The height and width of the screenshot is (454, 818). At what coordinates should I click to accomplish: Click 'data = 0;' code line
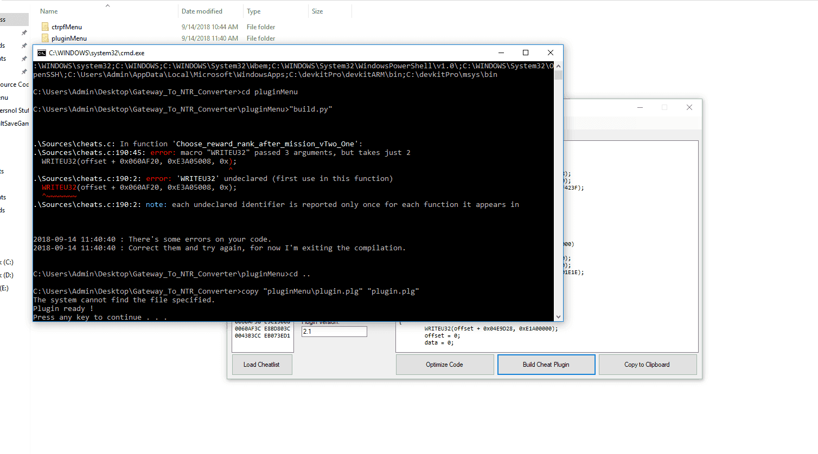pos(439,342)
